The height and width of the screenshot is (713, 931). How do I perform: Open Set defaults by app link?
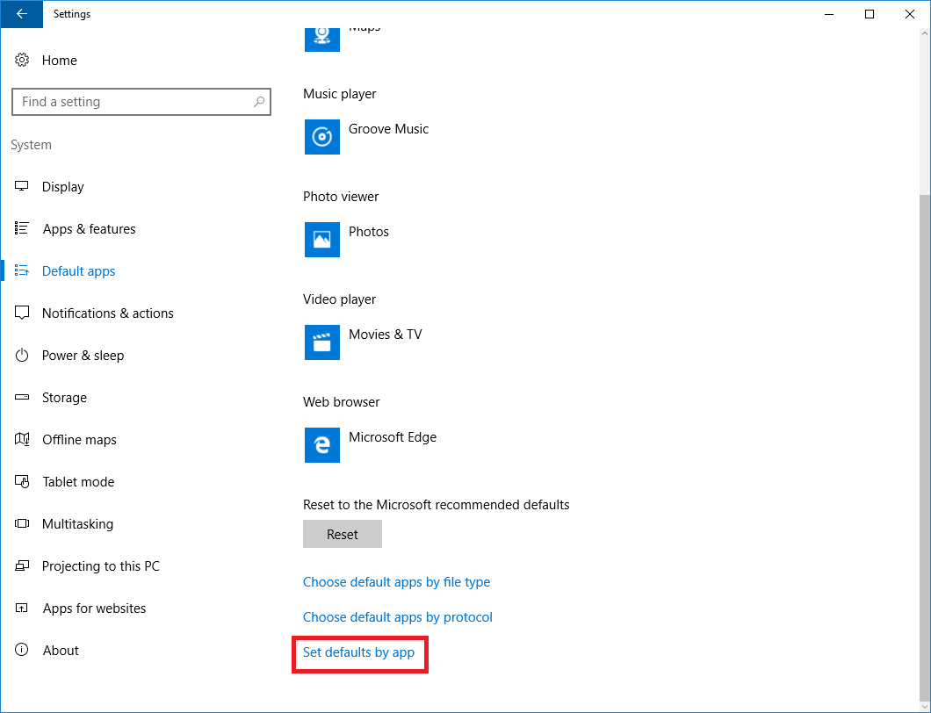358,652
